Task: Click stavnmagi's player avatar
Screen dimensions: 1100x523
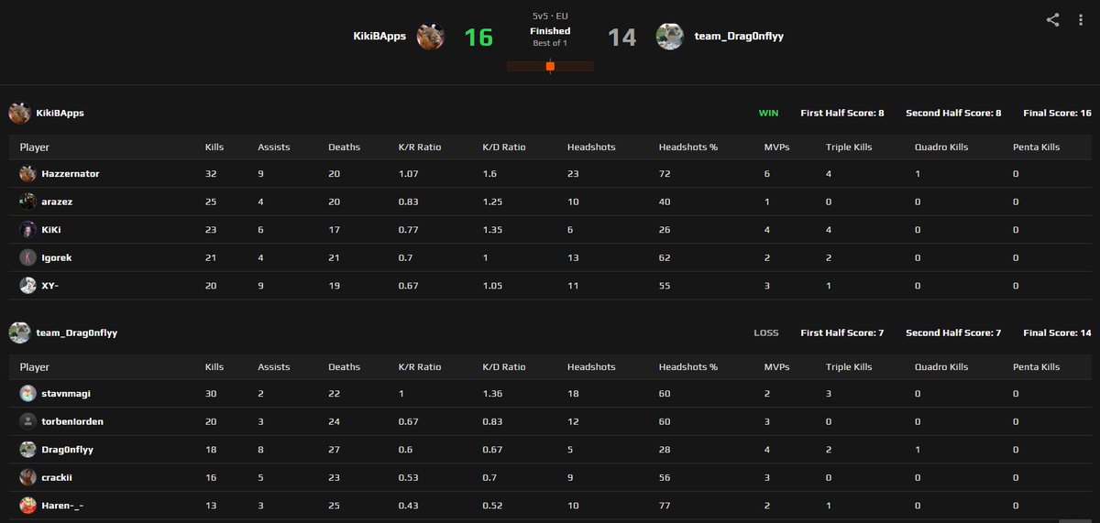Action: point(28,393)
